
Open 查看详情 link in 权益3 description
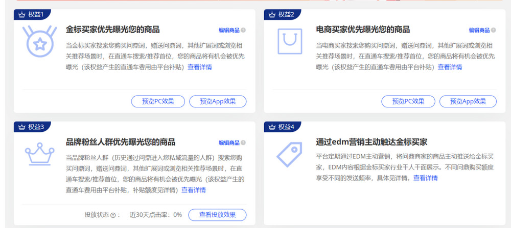pyautogui.click(x=194, y=190)
